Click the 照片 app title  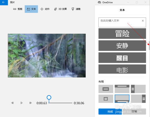(x=12, y=2)
